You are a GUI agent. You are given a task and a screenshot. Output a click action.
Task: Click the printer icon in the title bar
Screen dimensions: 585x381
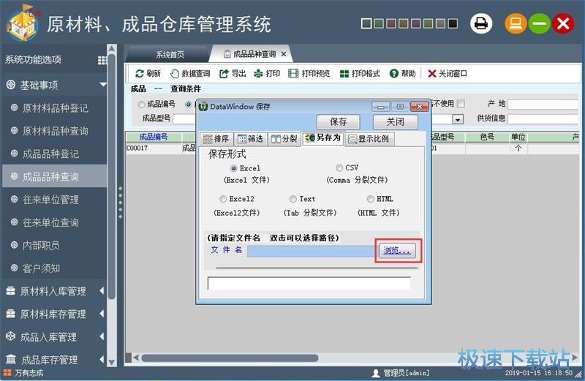click(481, 24)
